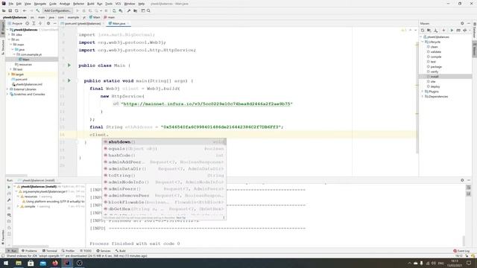
Task: Open Project panel gear options
Action: [48, 23]
